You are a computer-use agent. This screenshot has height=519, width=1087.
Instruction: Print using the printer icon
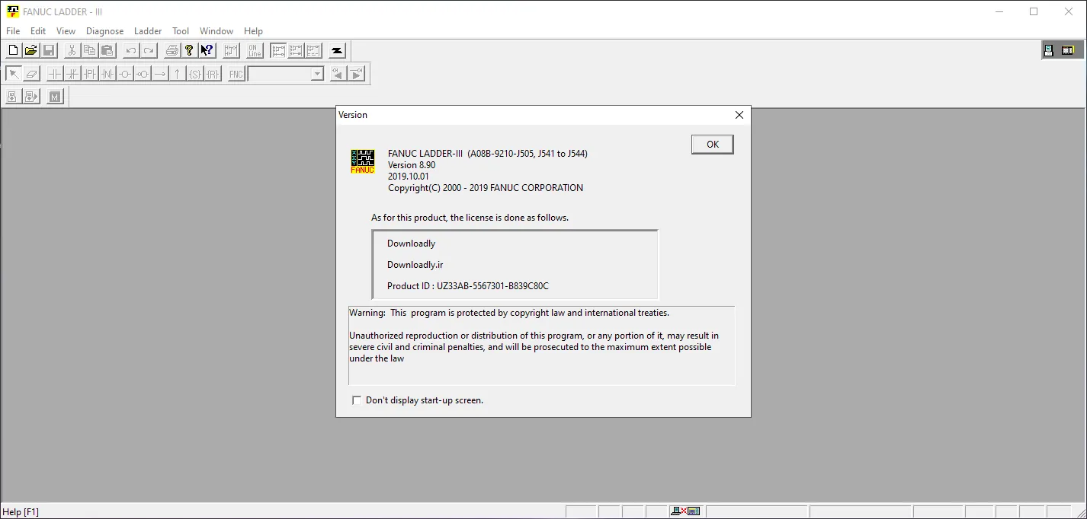coord(172,51)
